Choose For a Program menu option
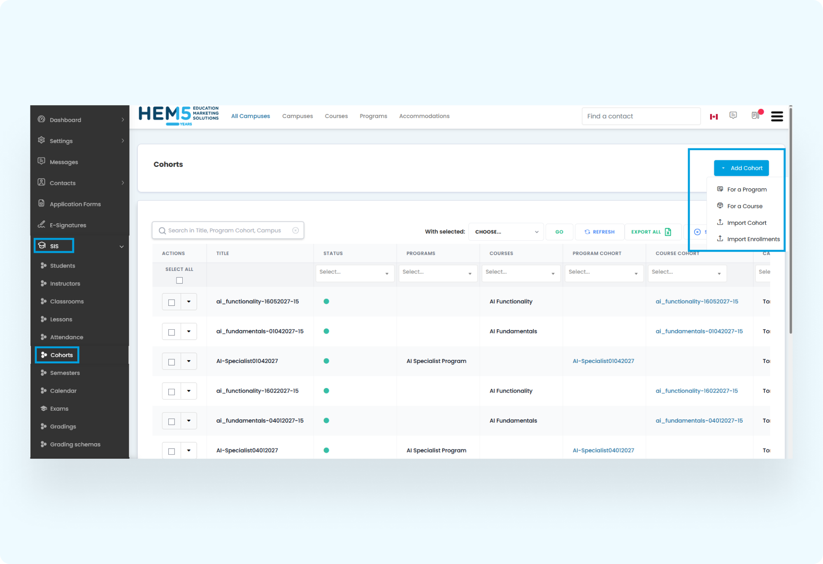 tap(746, 190)
